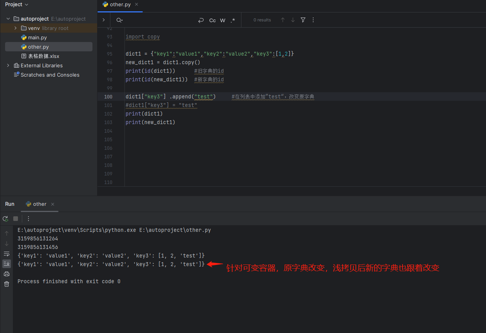Open search history magnifier dropdown

pyautogui.click(x=119, y=20)
